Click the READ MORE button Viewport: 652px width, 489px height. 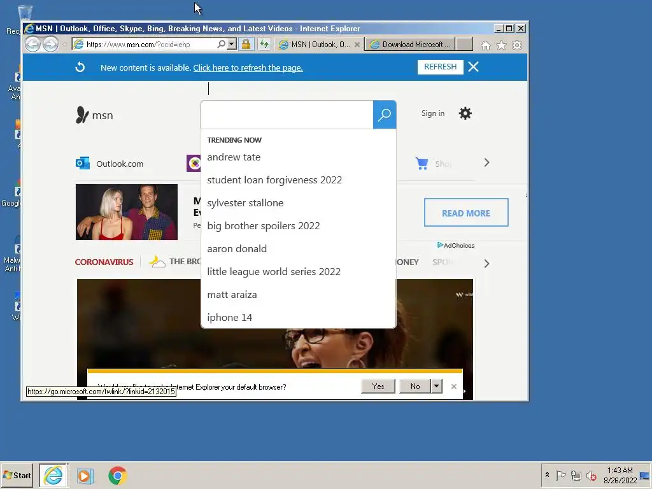pyautogui.click(x=466, y=213)
